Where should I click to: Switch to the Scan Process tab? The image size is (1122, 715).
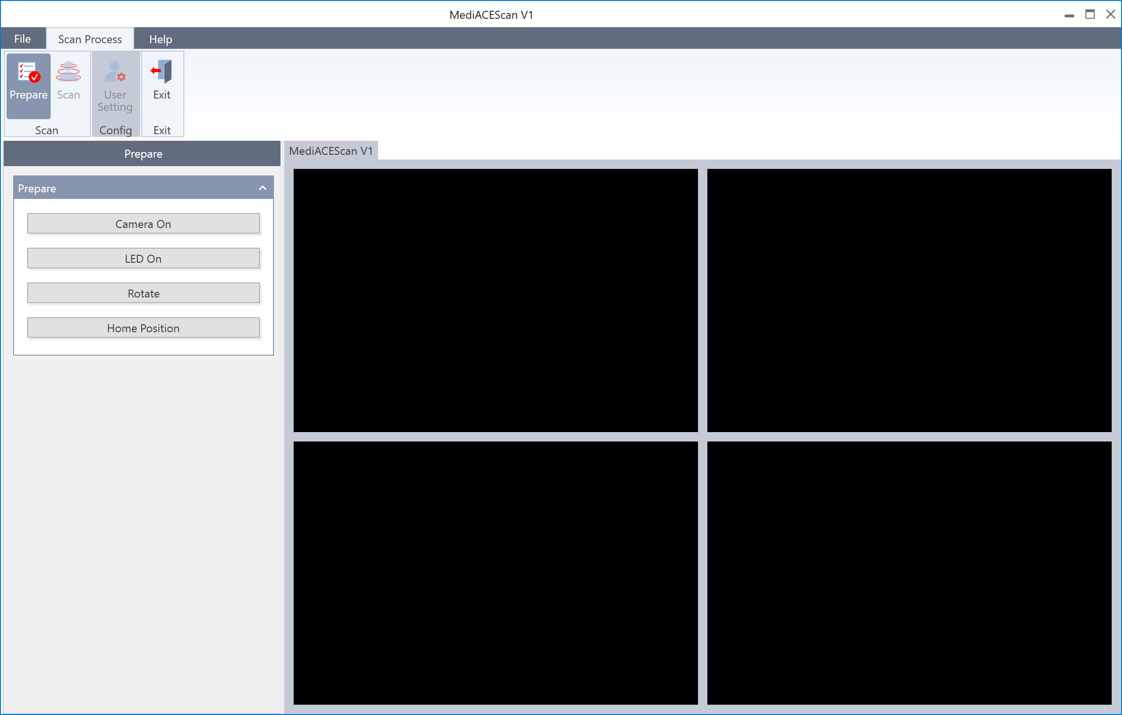click(x=90, y=39)
